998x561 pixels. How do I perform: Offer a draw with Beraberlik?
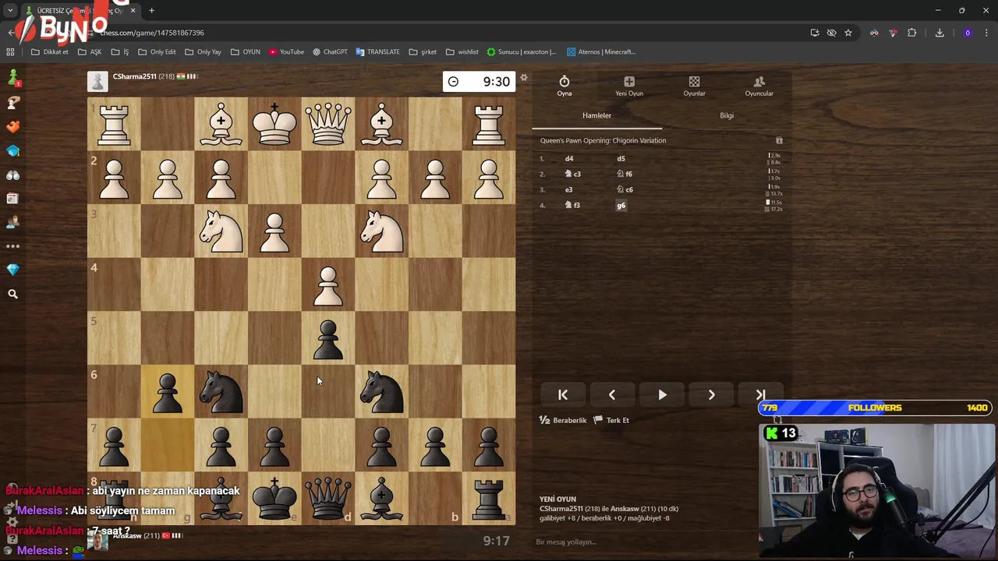[563, 420]
